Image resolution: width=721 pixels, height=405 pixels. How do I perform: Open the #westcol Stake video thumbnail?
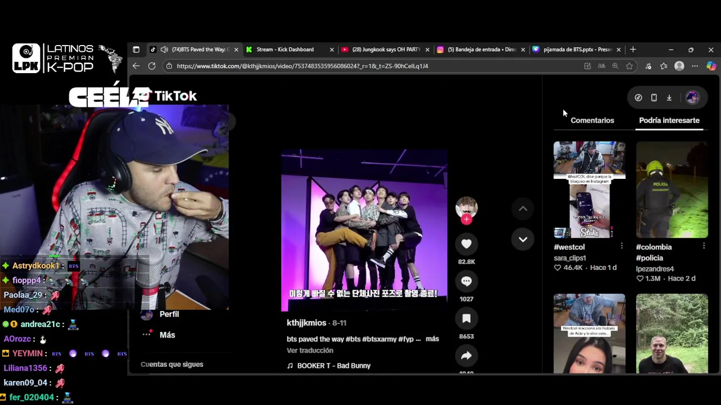[x=589, y=190]
